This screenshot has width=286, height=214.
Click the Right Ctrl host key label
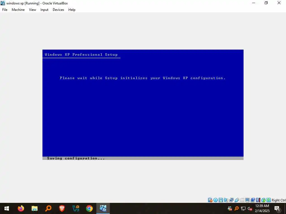pos(279,200)
